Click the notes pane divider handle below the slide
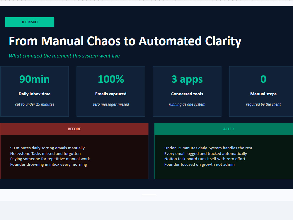 coord(149,195)
